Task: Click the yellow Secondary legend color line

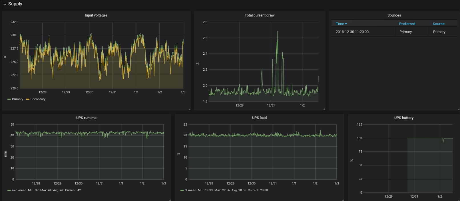Action: coord(28,99)
